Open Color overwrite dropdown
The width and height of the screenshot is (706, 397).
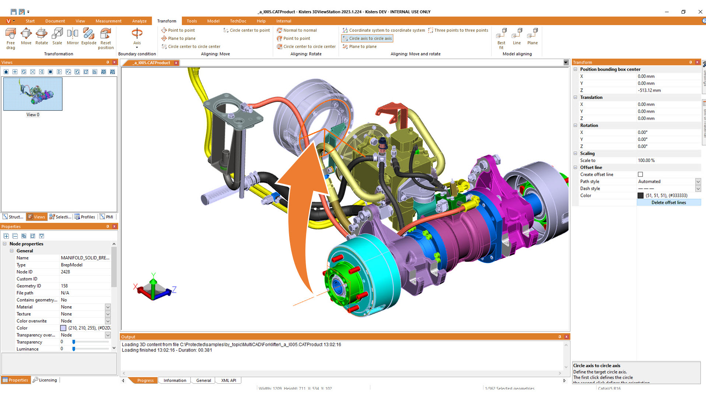[108, 321]
